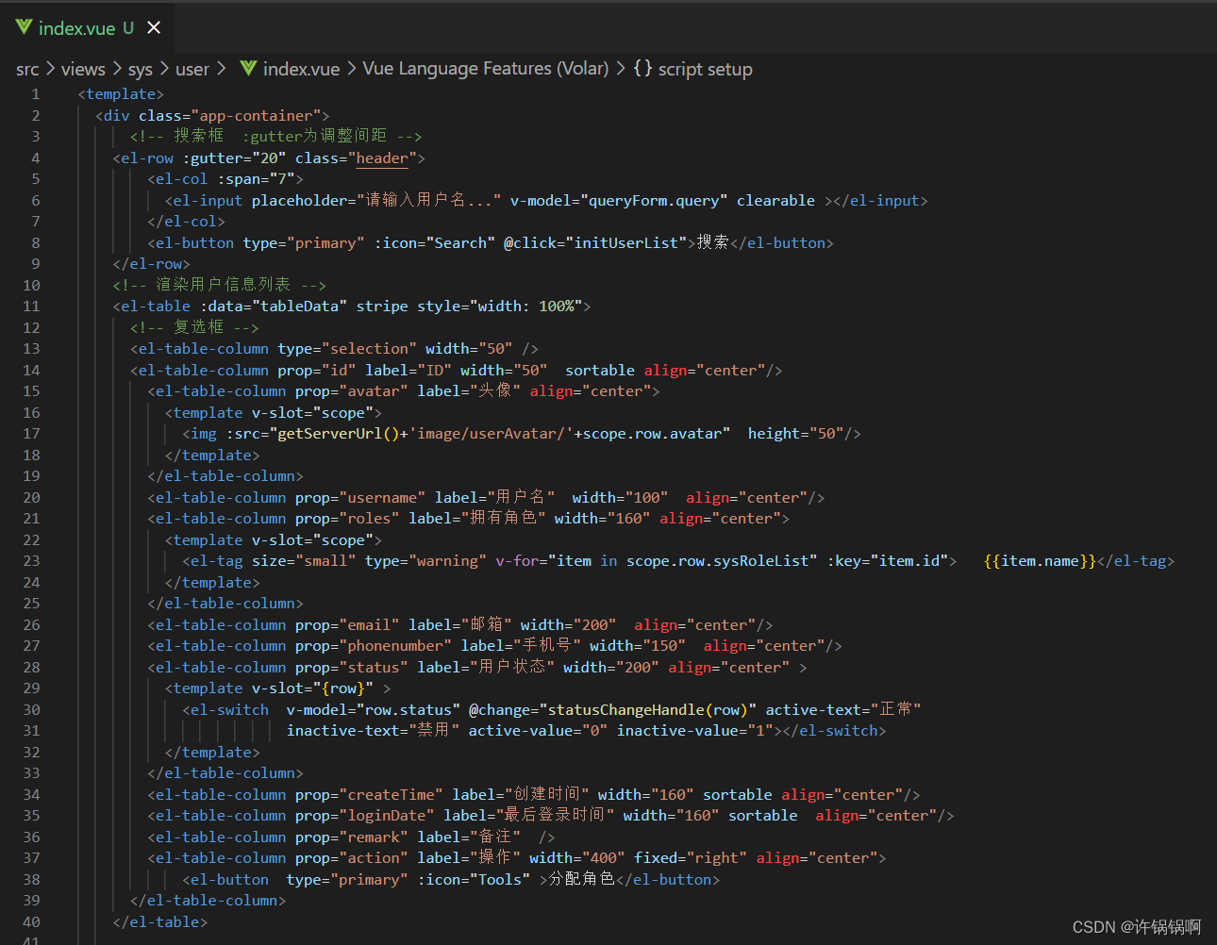1217x945 pixels.
Task: Click prop="roles" column value
Action: 347,519
